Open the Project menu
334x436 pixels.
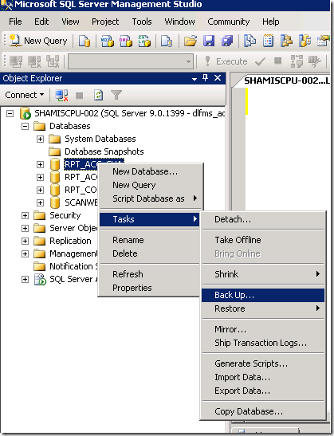pyautogui.click(x=105, y=22)
